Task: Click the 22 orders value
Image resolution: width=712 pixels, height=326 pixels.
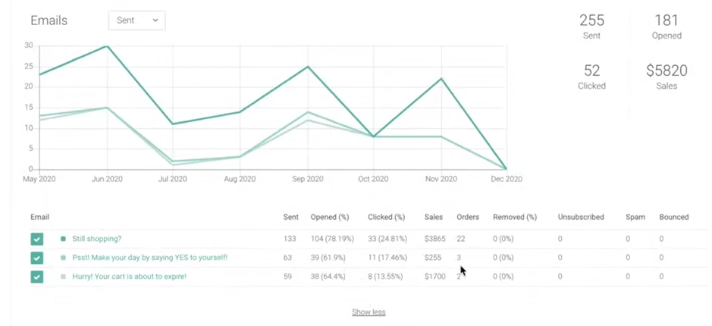Action: click(461, 239)
